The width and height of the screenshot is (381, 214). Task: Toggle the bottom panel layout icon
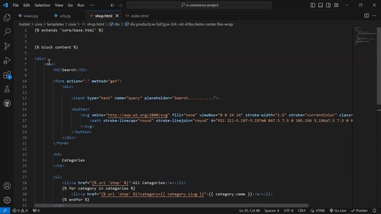pos(320,5)
